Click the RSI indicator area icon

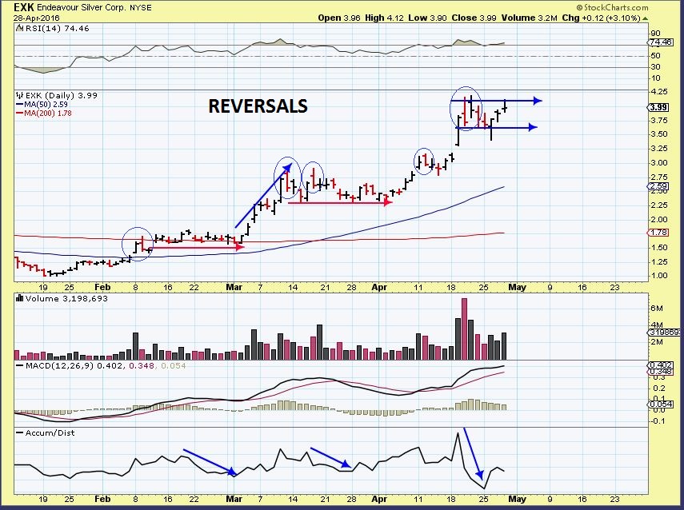point(19,28)
